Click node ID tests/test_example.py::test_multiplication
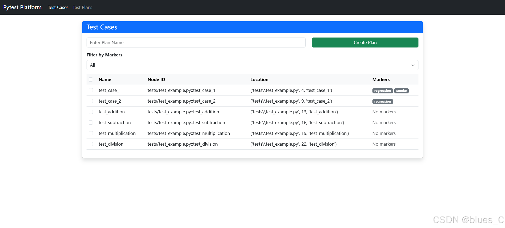 [189, 133]
